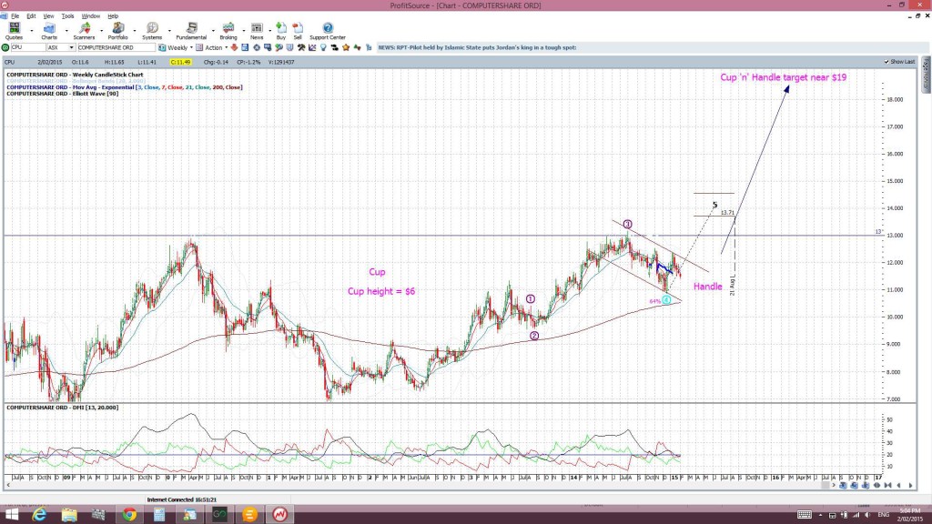Screen dimensions: 932x524
Task: Click the horizontal chart scrollbar thumb
Action: (x=825, y=486)
